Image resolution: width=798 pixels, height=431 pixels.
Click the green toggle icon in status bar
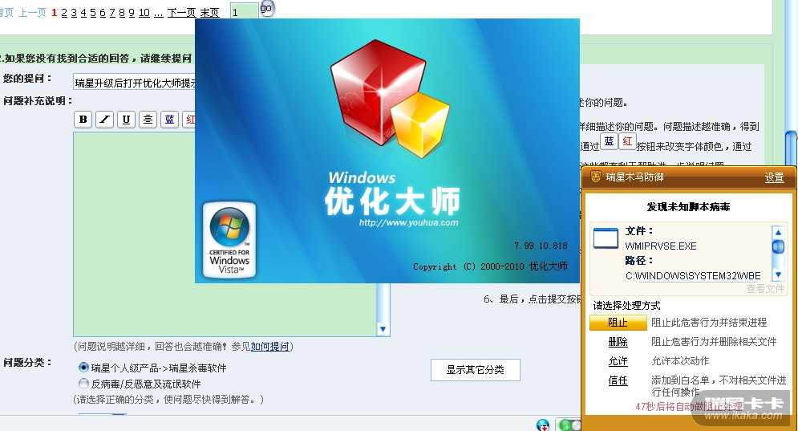(x=569, y=425)
